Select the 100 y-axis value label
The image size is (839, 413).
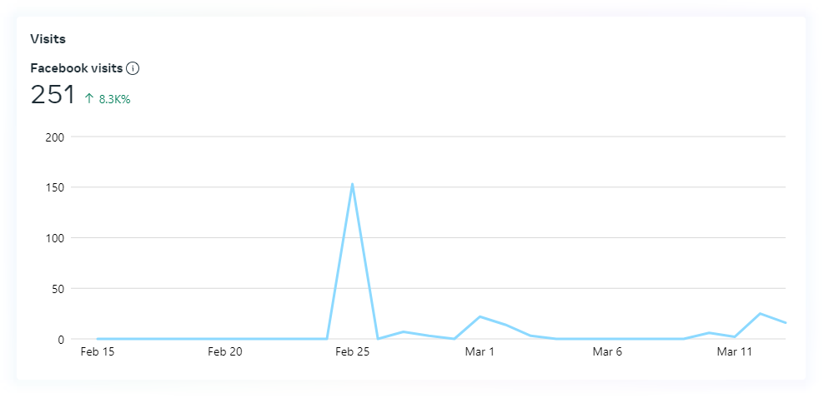[x=56, y=238]
